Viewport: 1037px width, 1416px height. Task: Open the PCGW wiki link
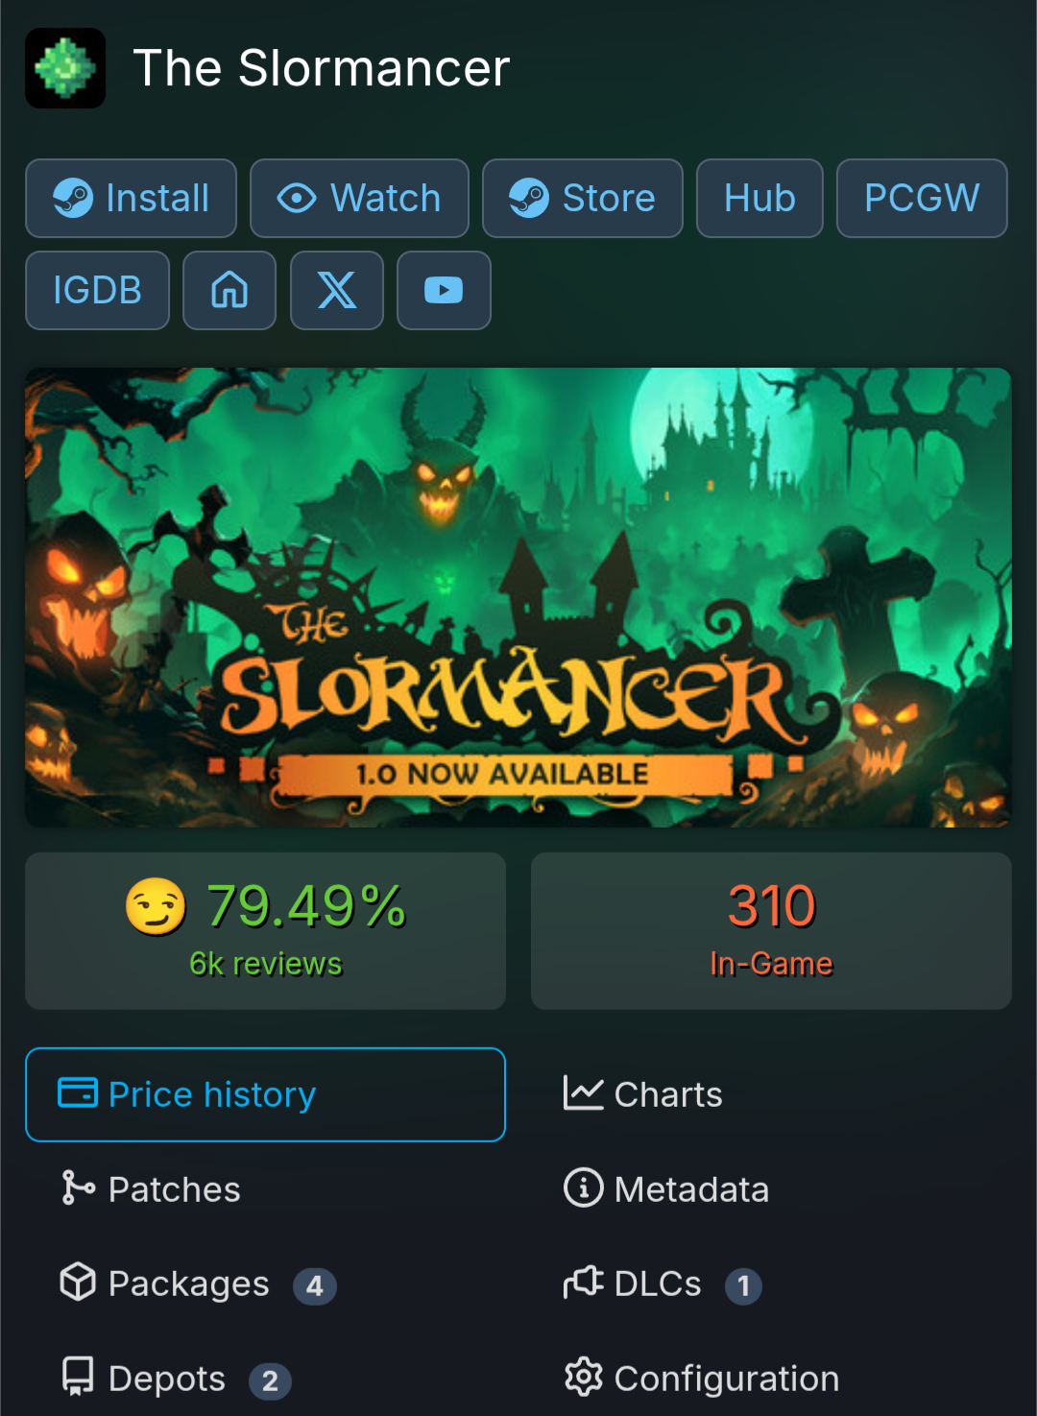point(922,198)
